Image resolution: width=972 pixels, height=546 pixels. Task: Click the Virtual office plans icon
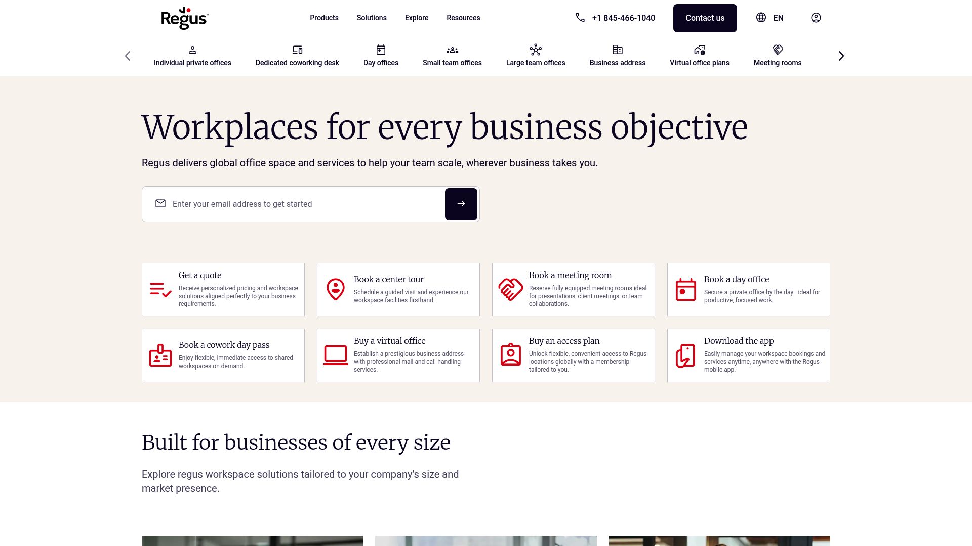tap(699, 50)
